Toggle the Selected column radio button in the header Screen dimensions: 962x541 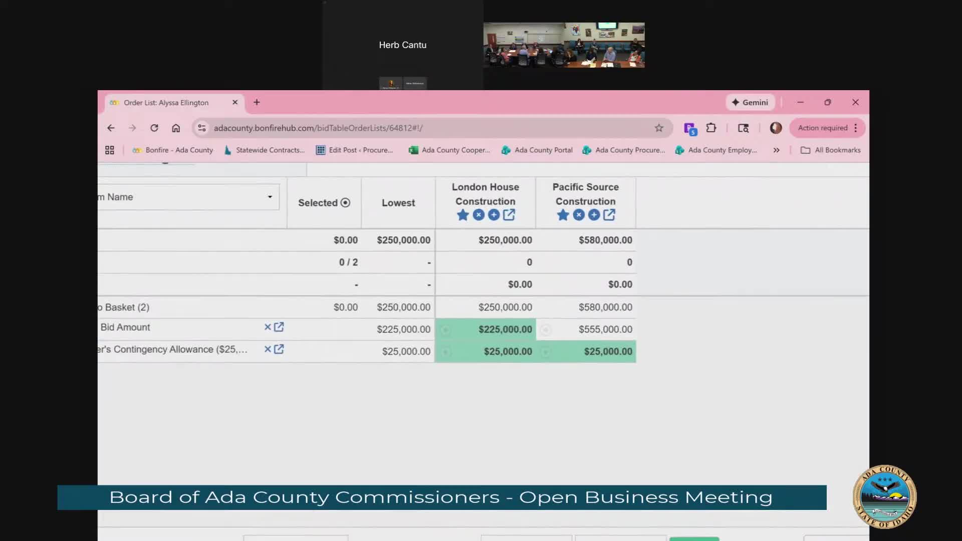(345, 203)
